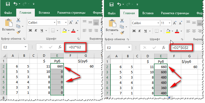Viewport: 205px width, 103px height.
Task: Click the Cut scissors icon in left window
Action: click(x=18, y=20)
